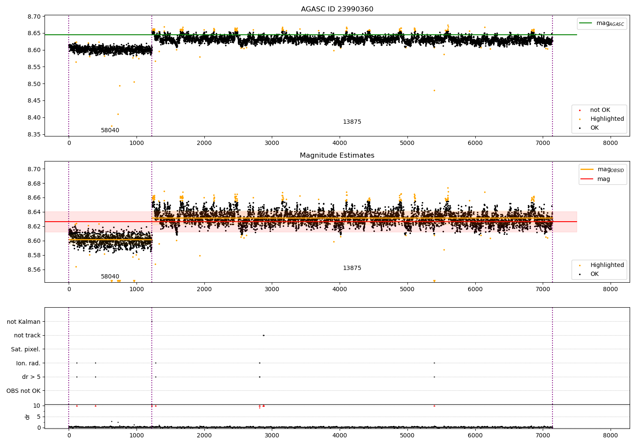Screen dimensions: 636x445
Task: Select the 'not OK' legend entry in top plot
Action: tap(600, 110)
